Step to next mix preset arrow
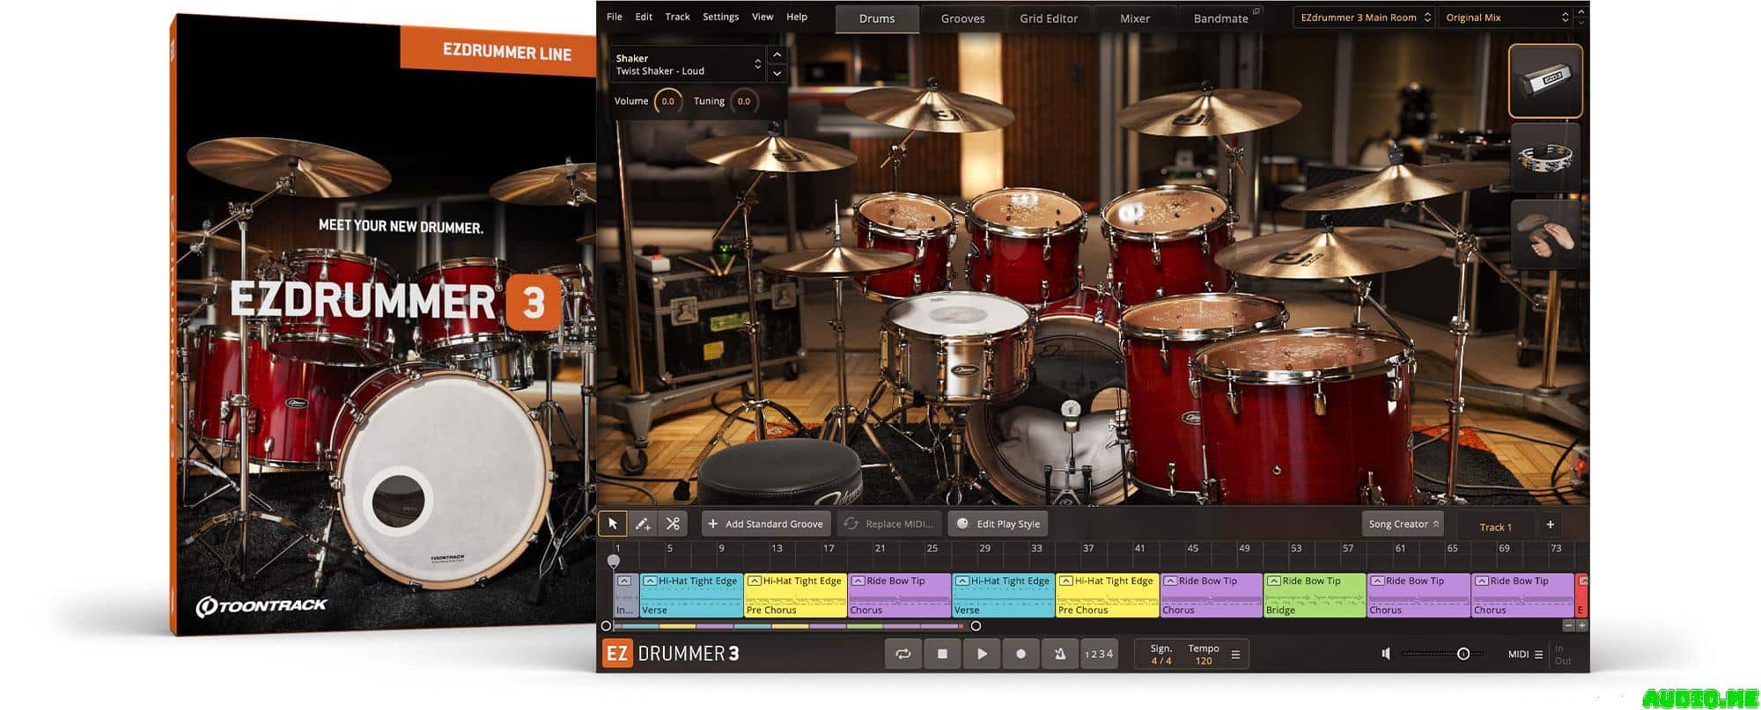 [x=1581, y=23]
